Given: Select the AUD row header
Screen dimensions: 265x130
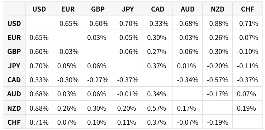Looking at the screenshot, I should [14, 94].
